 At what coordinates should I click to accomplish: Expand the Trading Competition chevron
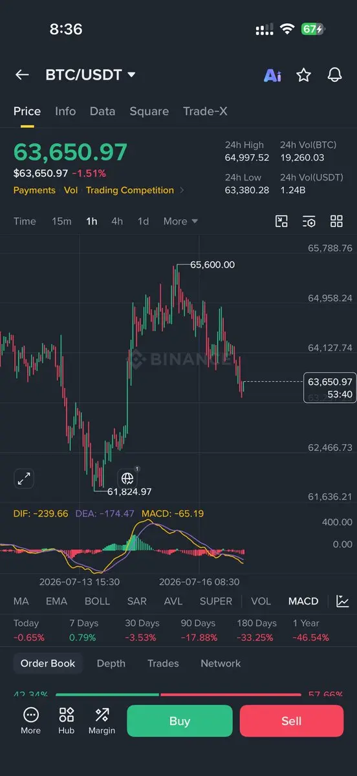182,190
